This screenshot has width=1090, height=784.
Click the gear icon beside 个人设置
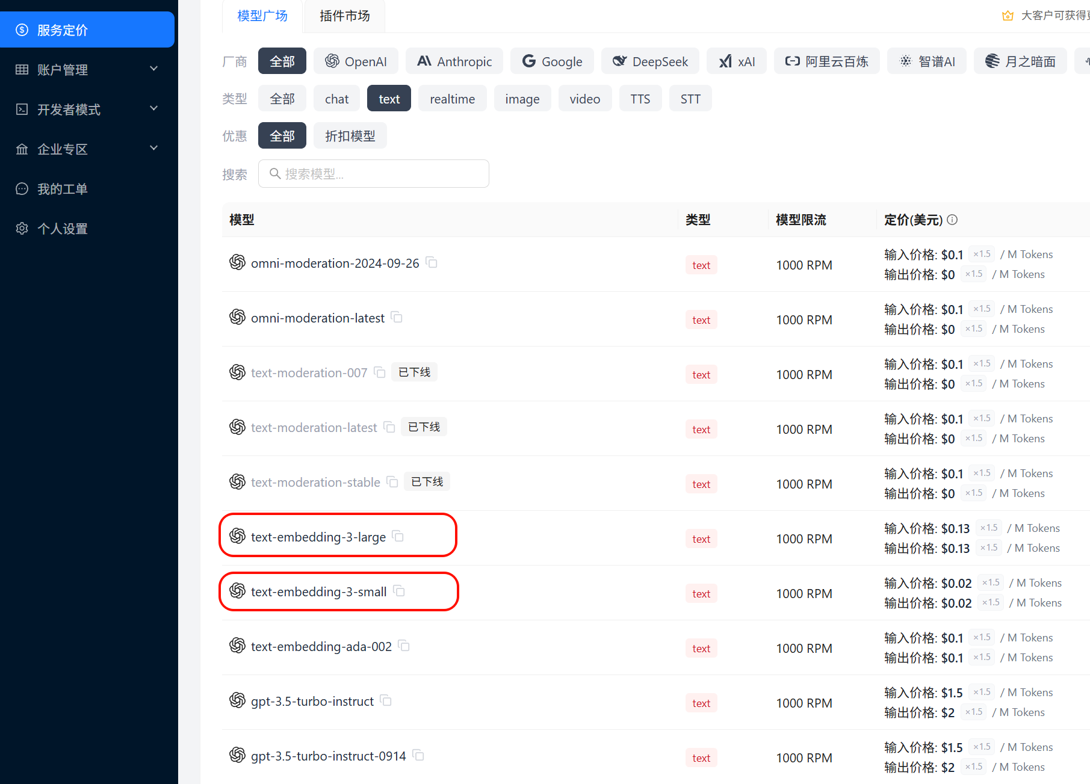[22, 228]
